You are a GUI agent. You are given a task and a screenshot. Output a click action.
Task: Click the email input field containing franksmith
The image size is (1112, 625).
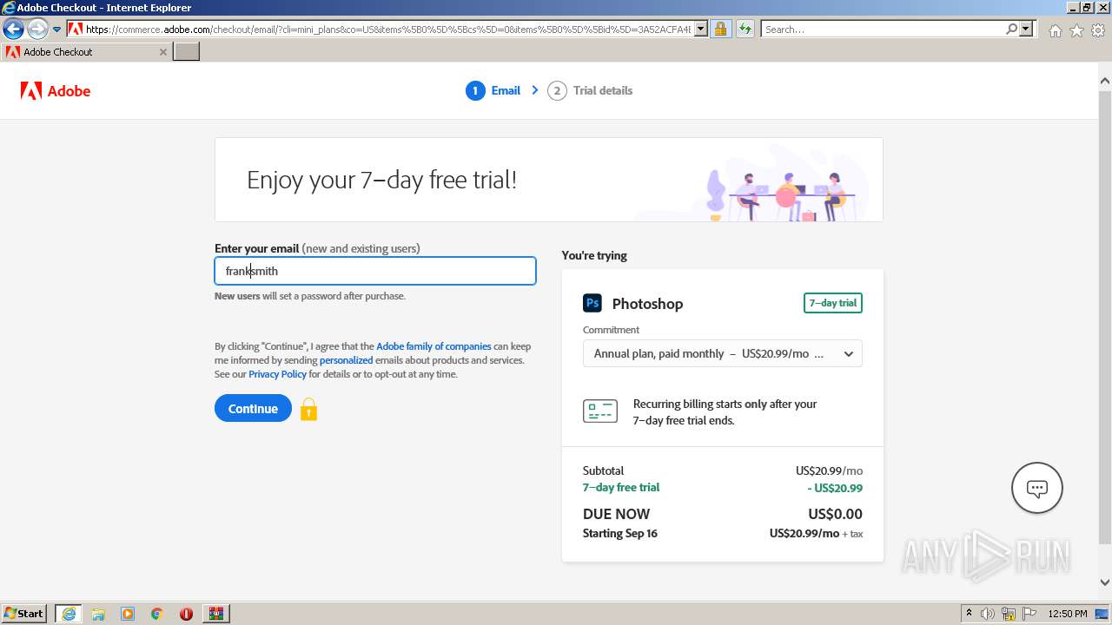375,271
